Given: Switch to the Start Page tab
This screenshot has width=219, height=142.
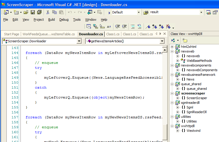Looking at the screenshot, I should click(11, 34).
